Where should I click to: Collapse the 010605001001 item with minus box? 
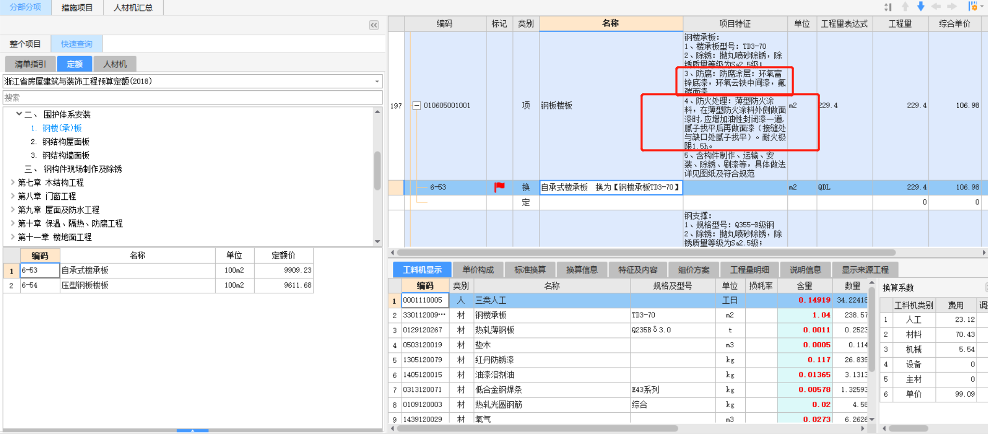[416, 105]
